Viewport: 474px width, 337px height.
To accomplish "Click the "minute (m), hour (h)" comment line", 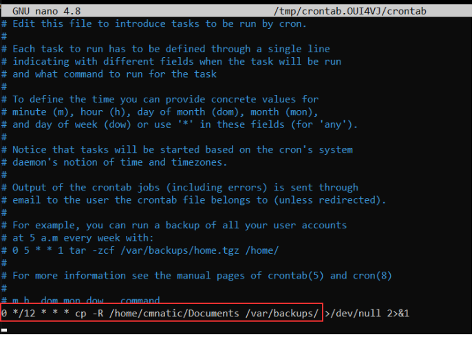I will click(165, 111).
